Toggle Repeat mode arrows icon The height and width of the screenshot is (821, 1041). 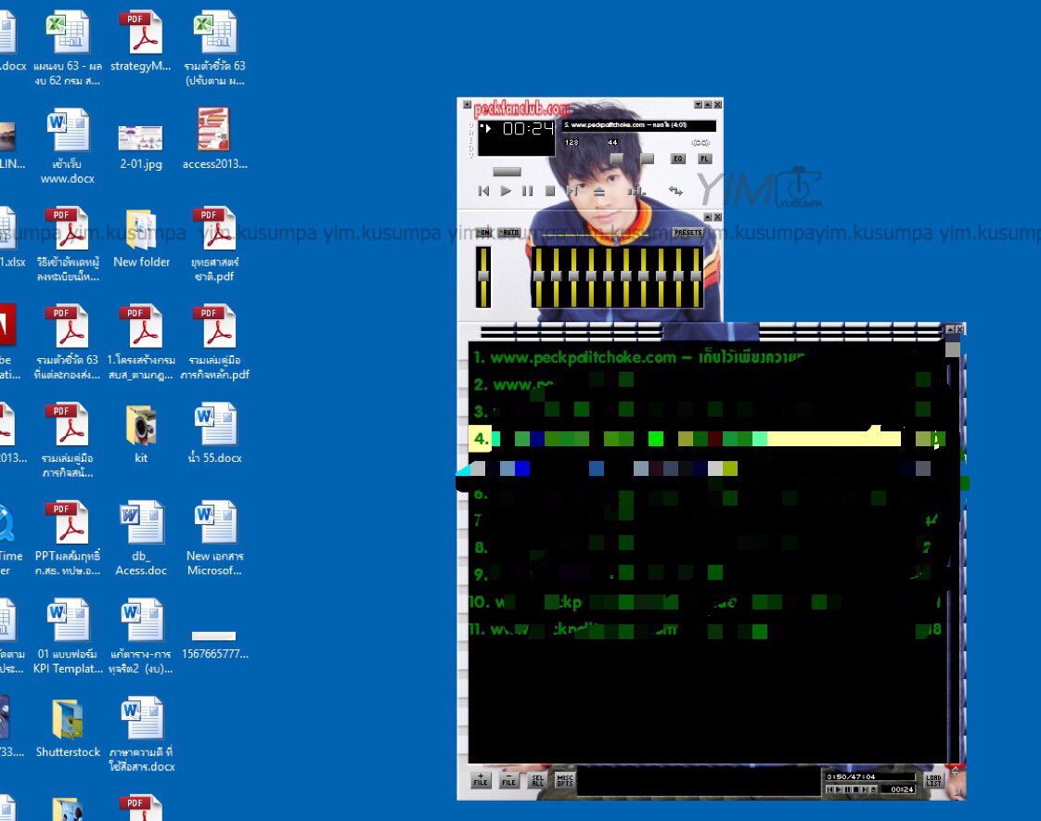pyautogui.click(x=675, y=191)
